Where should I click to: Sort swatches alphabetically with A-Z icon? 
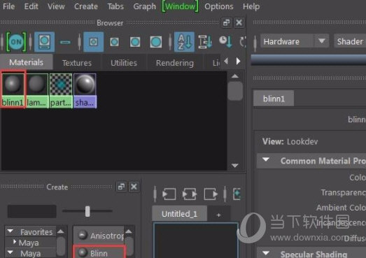pos(184,42)
